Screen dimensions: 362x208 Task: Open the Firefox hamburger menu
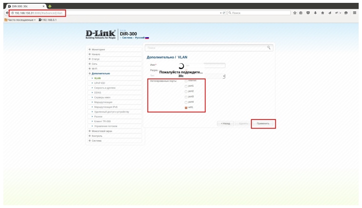pyautogui.click(x=355, y=13)
